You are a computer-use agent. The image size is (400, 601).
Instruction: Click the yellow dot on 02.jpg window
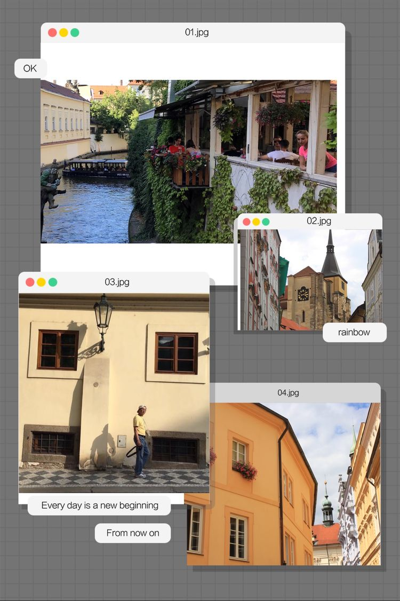pos(256,222)
